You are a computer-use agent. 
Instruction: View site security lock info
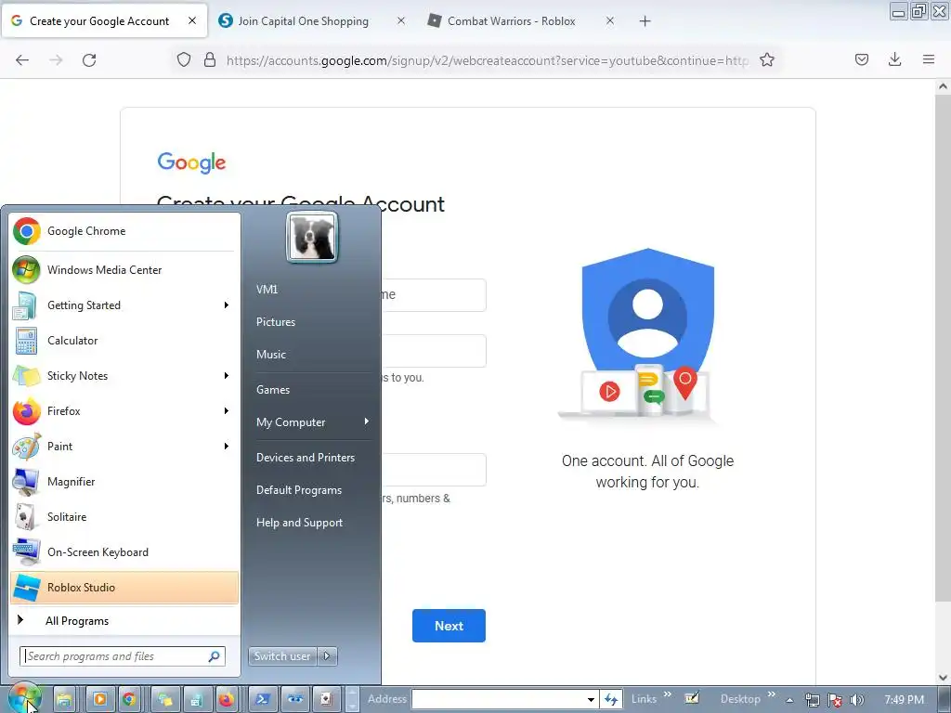click(x=210, y=59)
